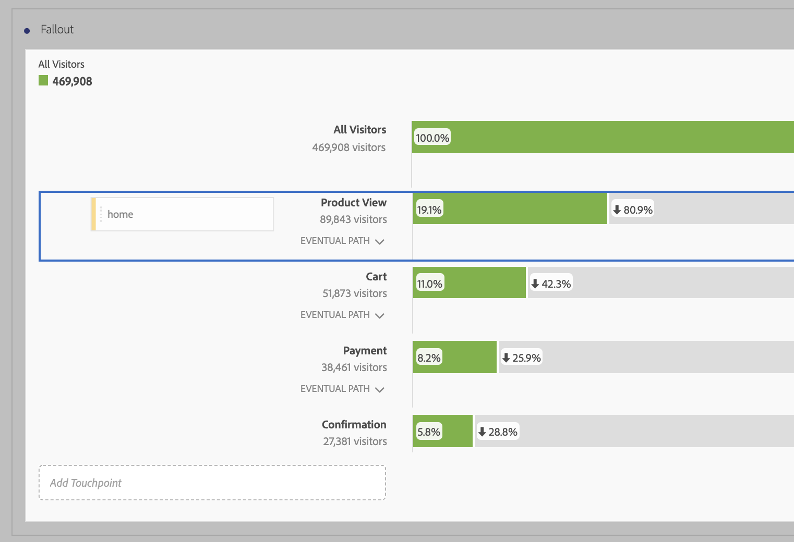Click the green All Visitors legend swatch

click(43, 80)
